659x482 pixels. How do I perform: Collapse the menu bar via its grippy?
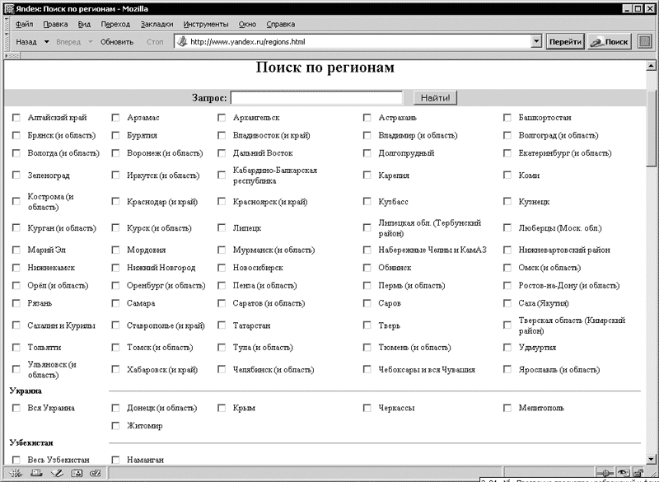pos(7,24)
